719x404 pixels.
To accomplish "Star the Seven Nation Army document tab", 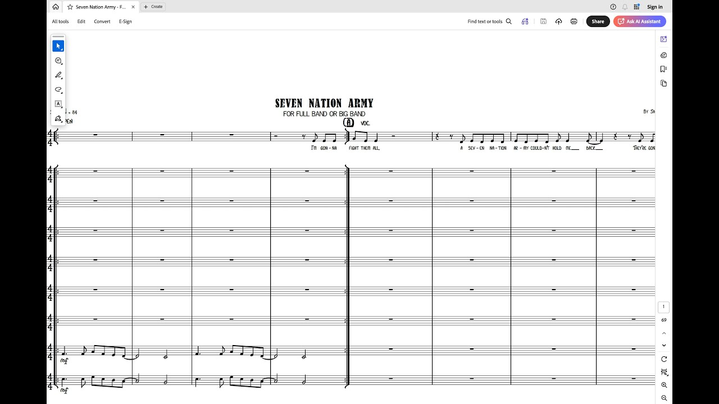I will 70,7.
